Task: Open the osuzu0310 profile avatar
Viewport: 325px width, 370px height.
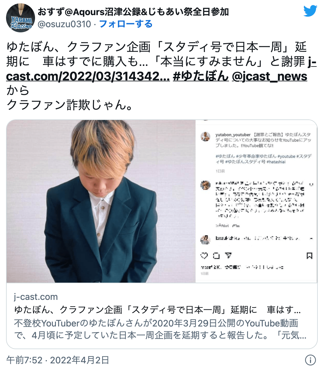Action: pyautogui.click(x=21, y=18)
